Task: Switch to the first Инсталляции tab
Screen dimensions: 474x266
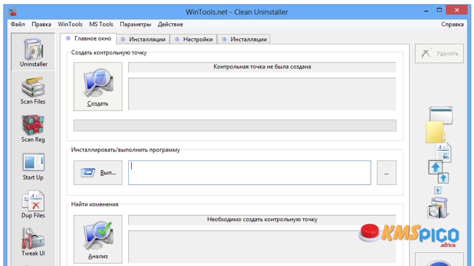Action: click(x=143, y=39)
